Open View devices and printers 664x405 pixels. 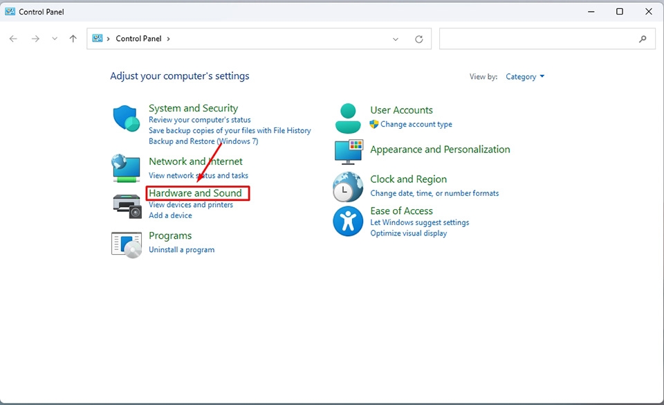pyautogui.click(x=192, y=205)
